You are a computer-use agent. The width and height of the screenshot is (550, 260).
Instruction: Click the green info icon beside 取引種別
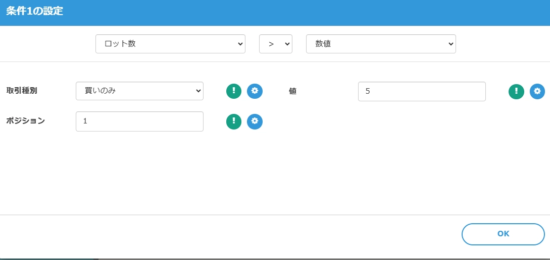point(234,91)
